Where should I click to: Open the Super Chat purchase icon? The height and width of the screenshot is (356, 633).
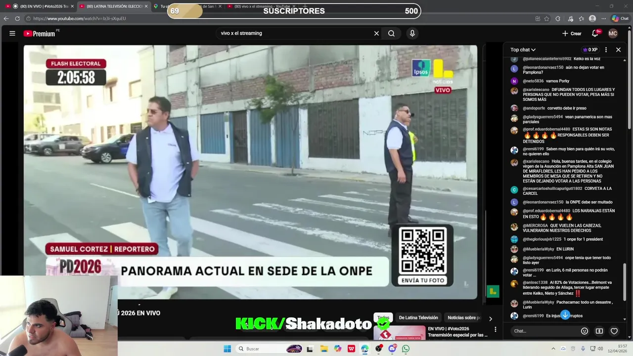(x=599, y=331)
